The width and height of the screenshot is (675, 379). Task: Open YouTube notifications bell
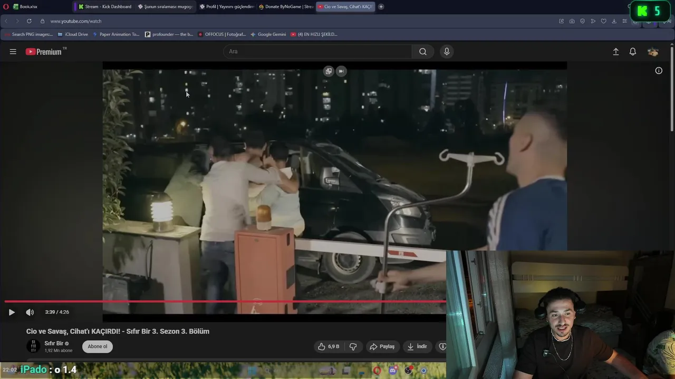[633, 52]
